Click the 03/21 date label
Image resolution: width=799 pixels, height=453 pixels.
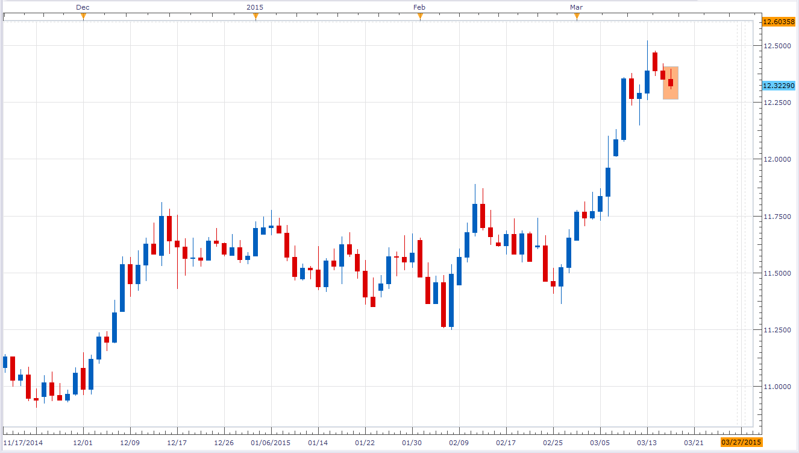694,442
